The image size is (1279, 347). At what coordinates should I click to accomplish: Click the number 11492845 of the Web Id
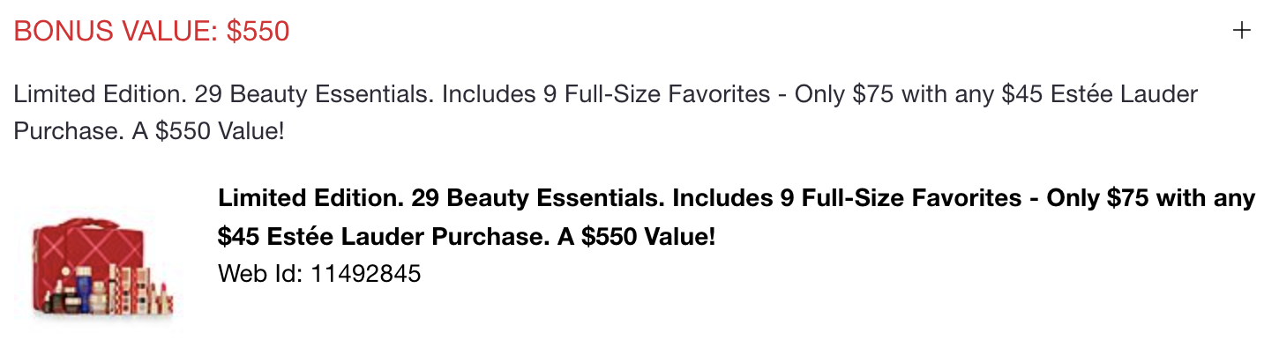[x=366, y=274]
